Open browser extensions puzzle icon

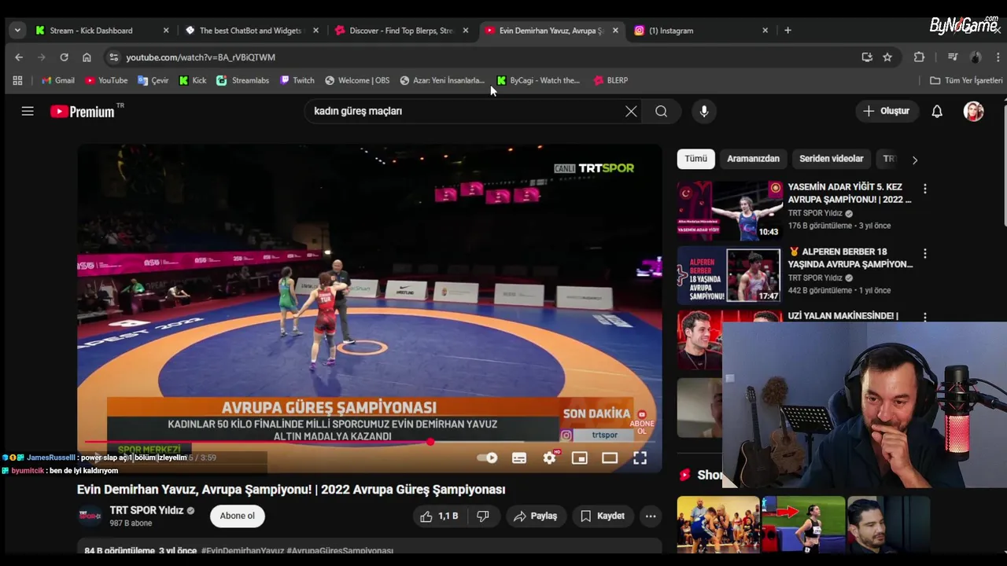pos(919,57)
